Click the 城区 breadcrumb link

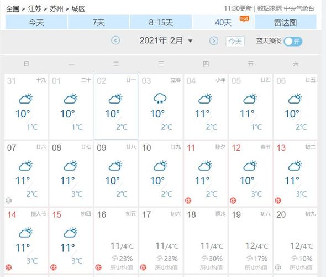[x=78, y=9]
